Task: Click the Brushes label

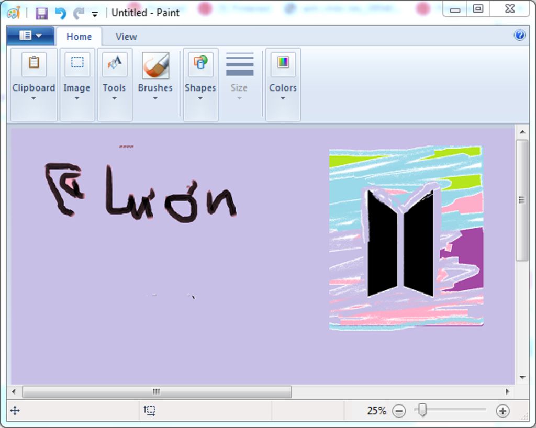Action: coord(155,88)
